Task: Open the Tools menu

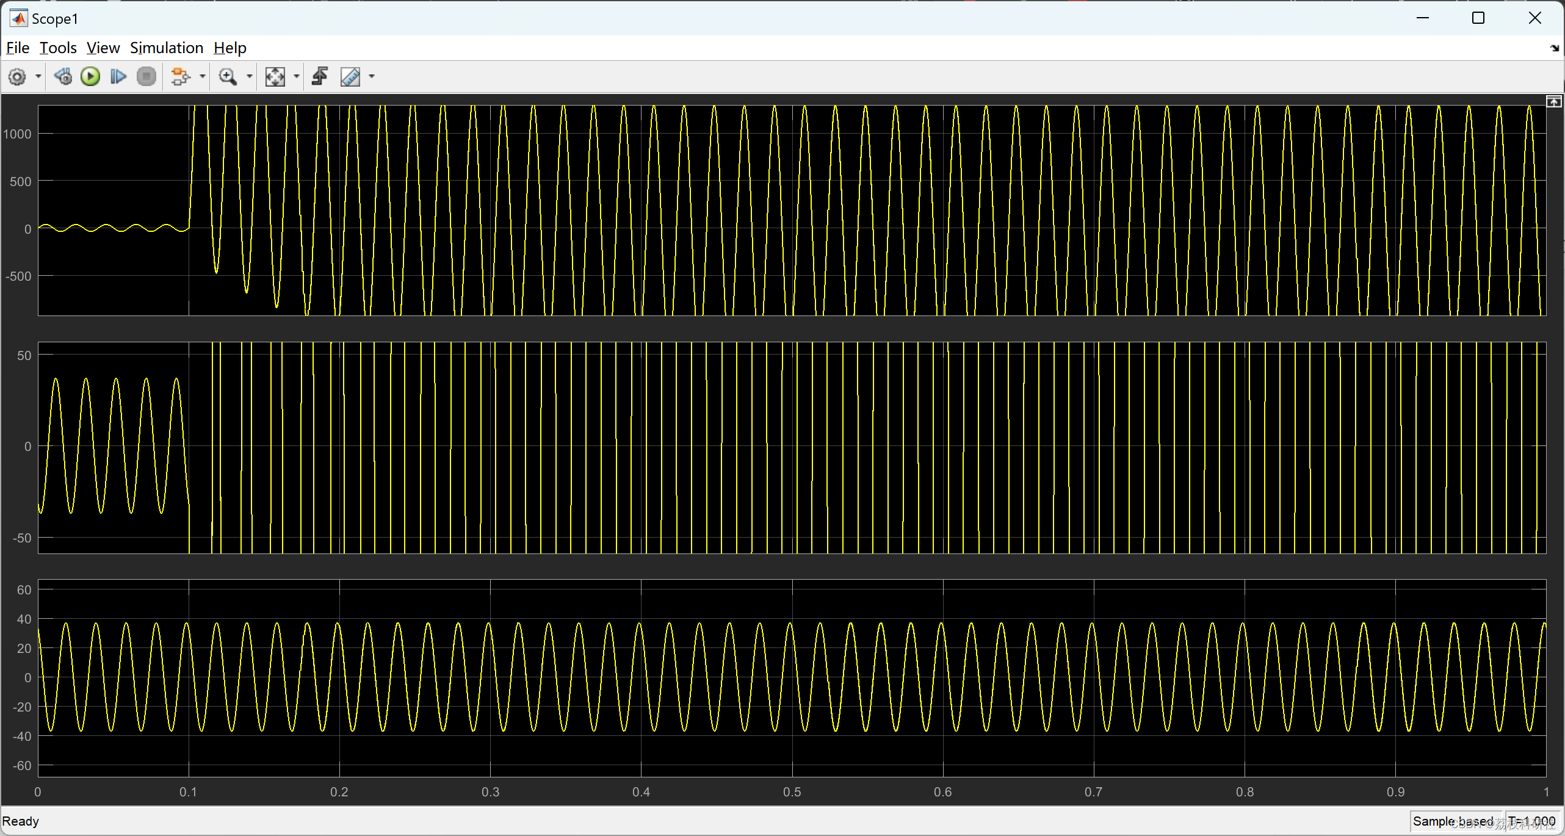Action: (58, 48)
